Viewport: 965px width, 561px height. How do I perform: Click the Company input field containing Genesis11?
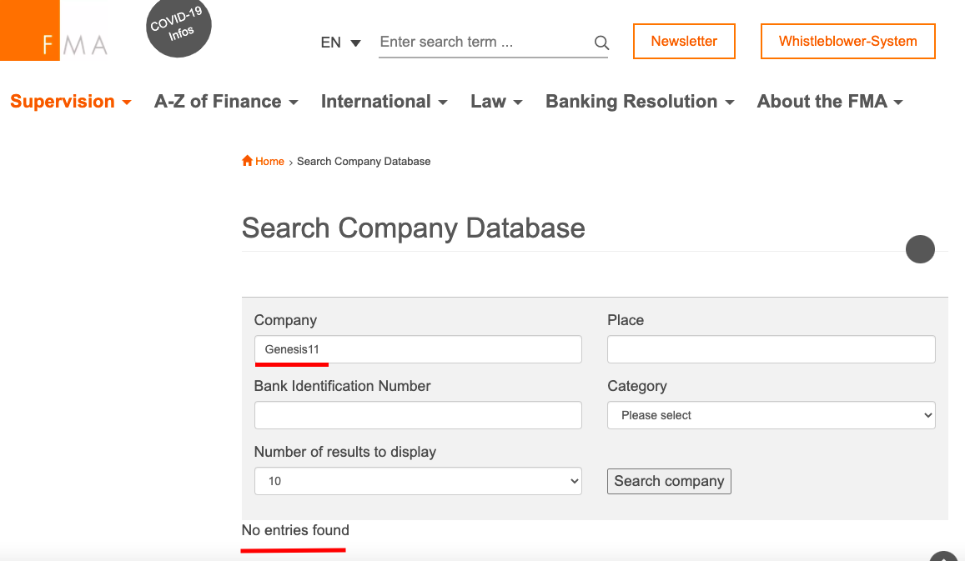click(418, 349)
